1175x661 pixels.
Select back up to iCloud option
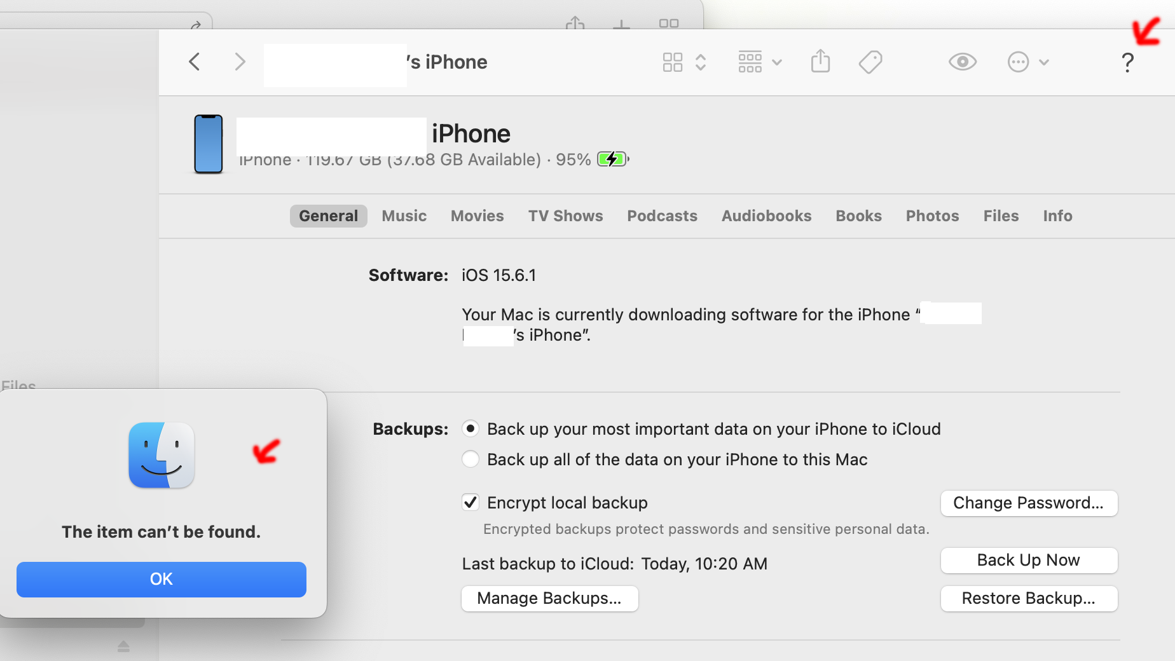[x=471, y=429]
